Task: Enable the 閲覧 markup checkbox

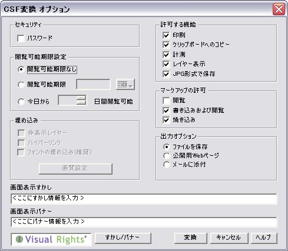Action: click(166, 101)
